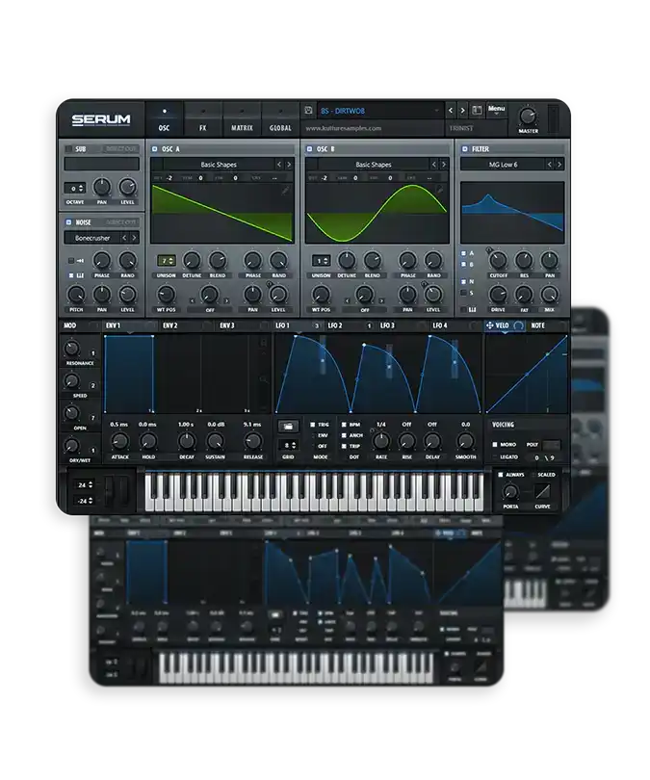Image resolution: width=650 pixels, height=780 pixels.
Task: Click the Serum logo
Action: [x=100, y=121]
